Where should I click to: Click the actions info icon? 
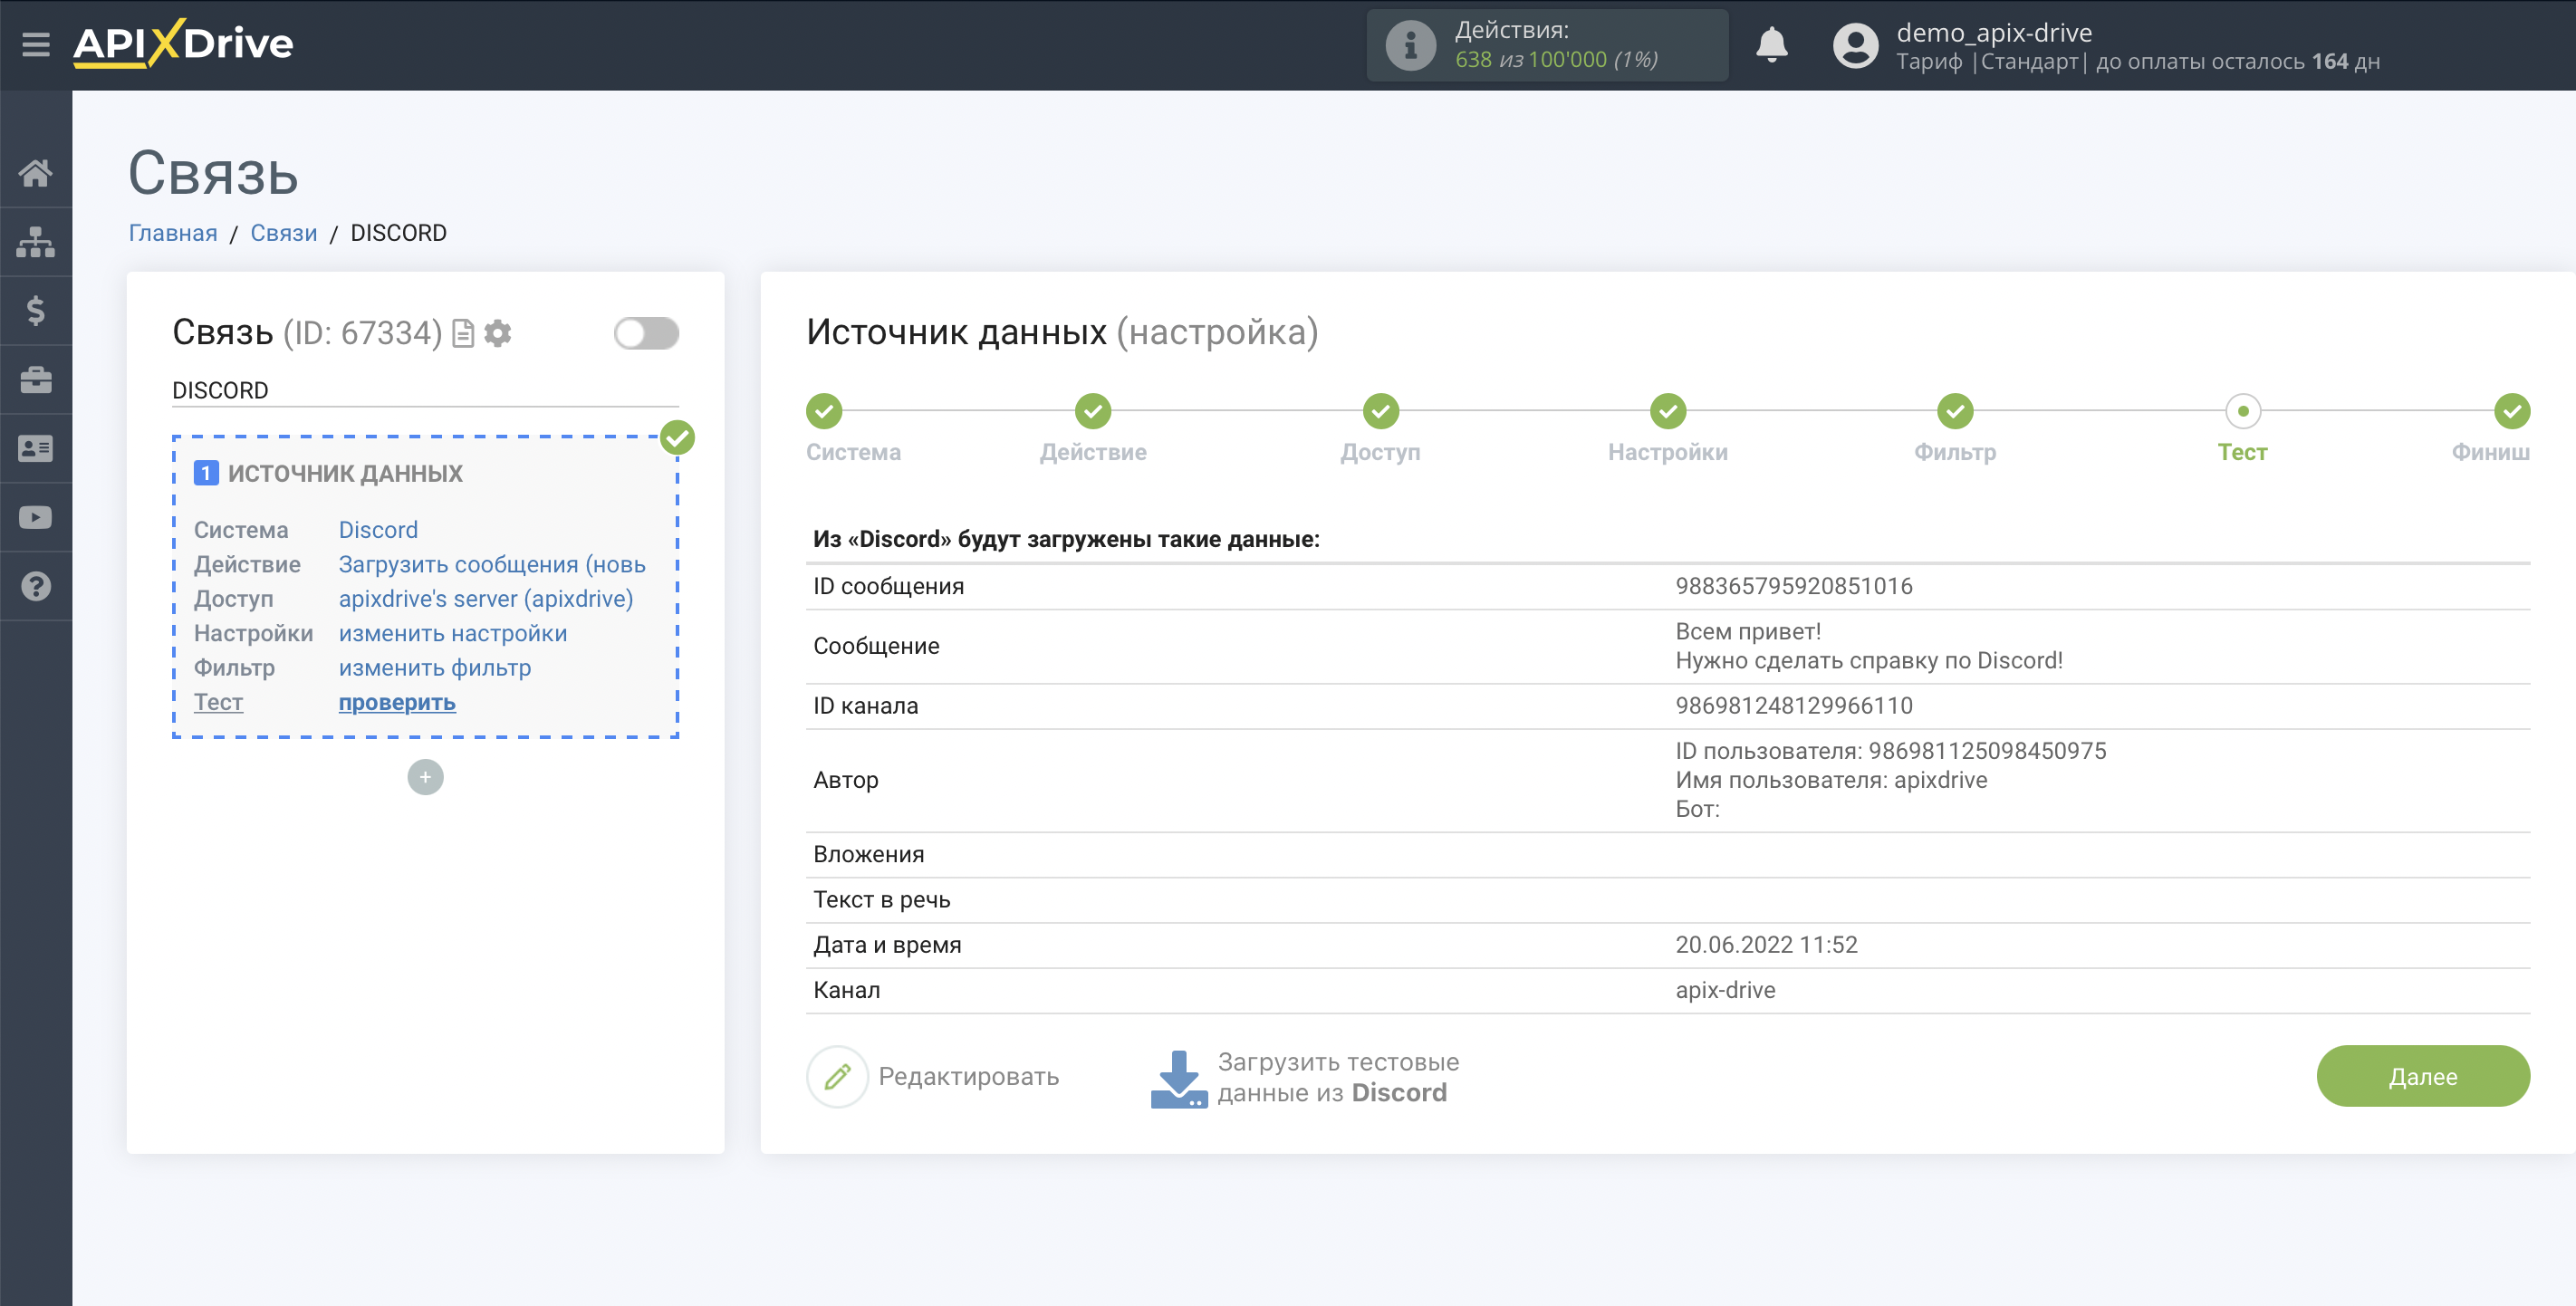click(x=1410, y=45)
